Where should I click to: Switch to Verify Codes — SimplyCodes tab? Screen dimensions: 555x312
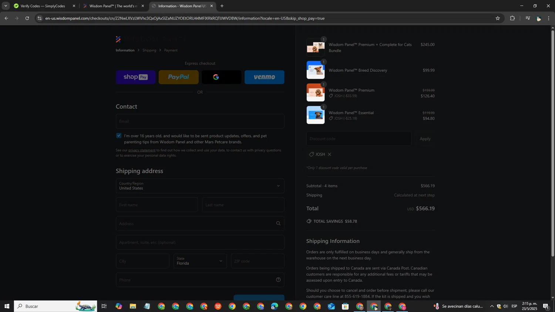click(x=44, y=6)
